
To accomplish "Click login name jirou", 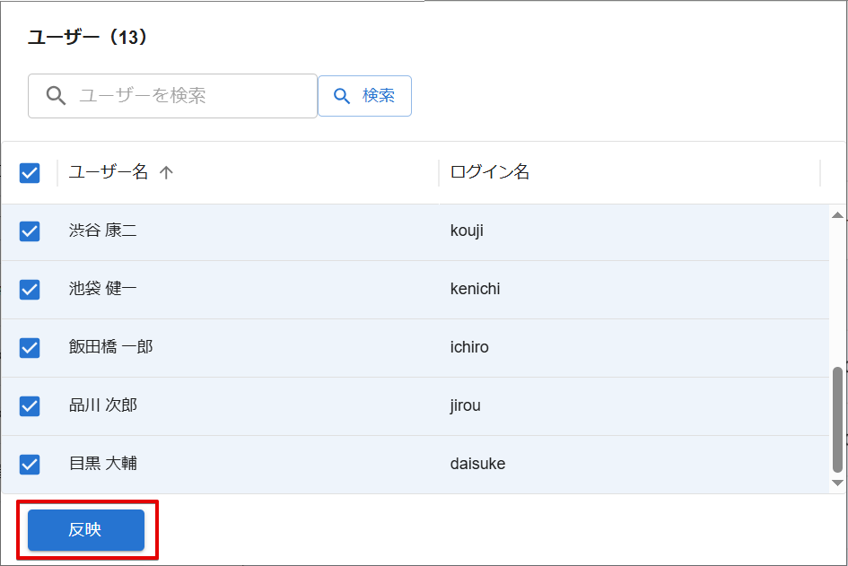I will (465, 405).
